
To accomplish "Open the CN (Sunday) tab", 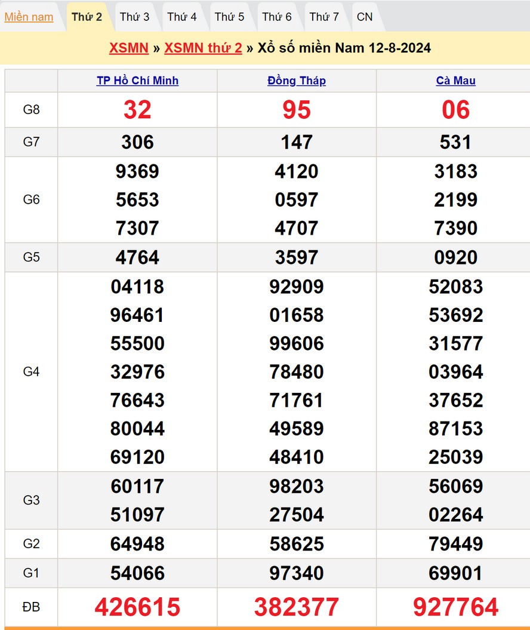I will pyautogui.click(x=365, y=17).
